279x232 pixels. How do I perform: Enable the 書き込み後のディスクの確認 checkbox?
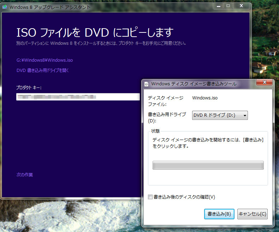tap(150, 197)
